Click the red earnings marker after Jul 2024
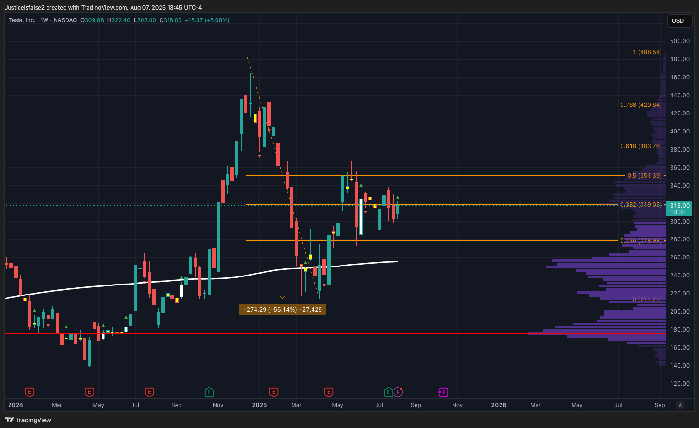 (x=149, y=392)
